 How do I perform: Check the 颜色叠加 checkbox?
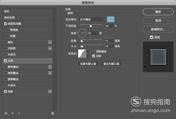tap(5, 67)
